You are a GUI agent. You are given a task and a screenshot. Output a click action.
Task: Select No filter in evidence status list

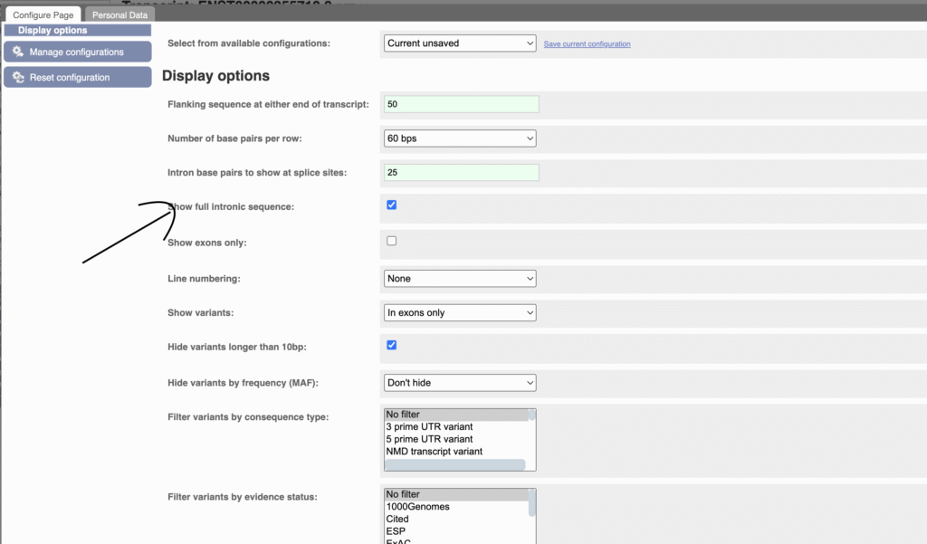tap(456, 494)
